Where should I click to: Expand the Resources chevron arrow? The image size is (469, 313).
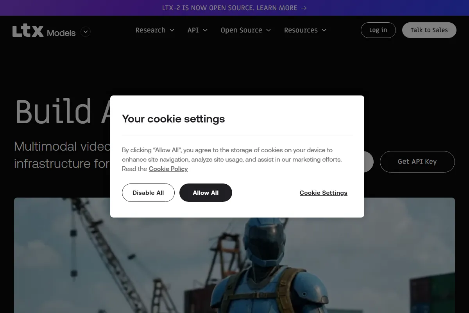click(x=324, y=31)
